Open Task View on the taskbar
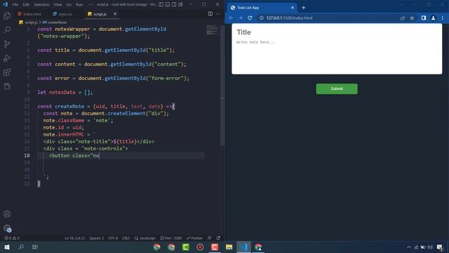Screen dimensions: 449x253 click(35, 247)
